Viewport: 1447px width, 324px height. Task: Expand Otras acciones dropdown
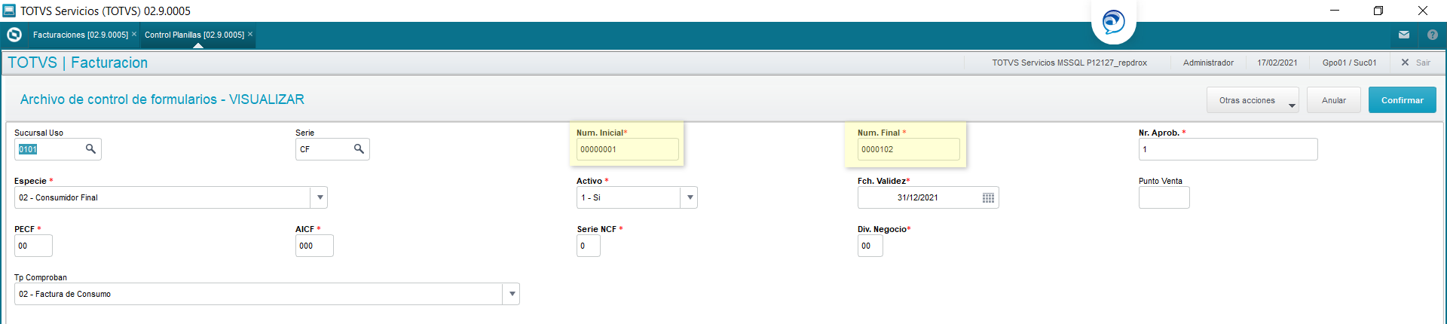1253,100
